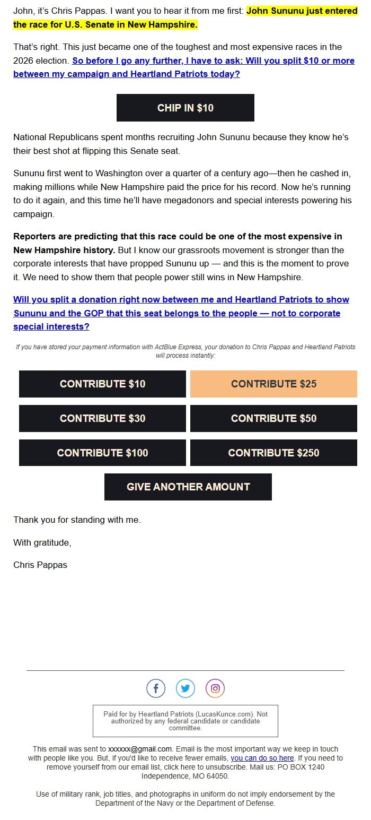The width and height of the screenshot is (371, 820).
Task: Donate with the CONTRIBUTE $50 button
Action: click(273, 418)
